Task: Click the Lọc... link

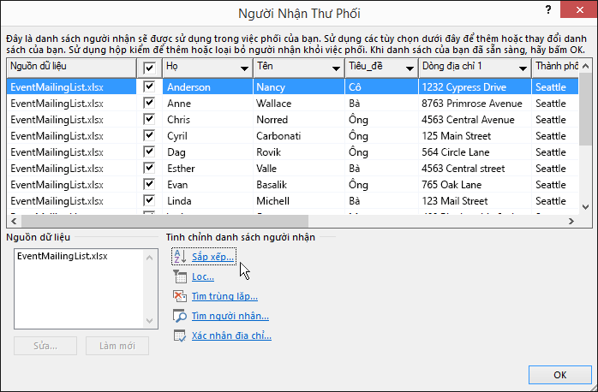Action: 203,276
